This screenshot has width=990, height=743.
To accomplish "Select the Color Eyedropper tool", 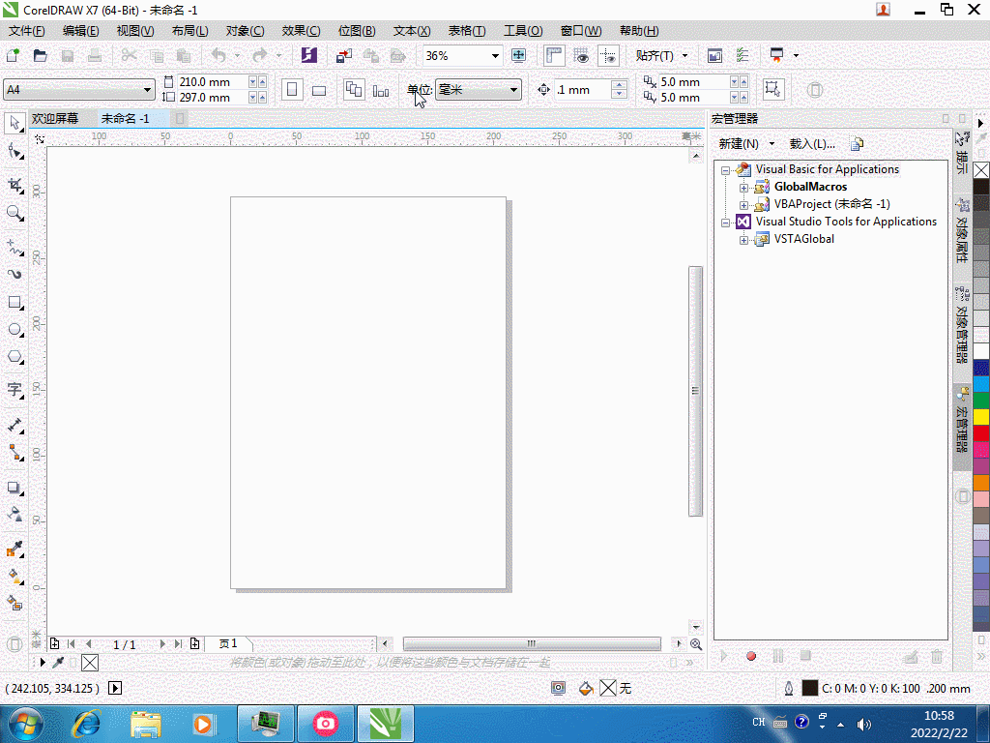I will 15,549.
